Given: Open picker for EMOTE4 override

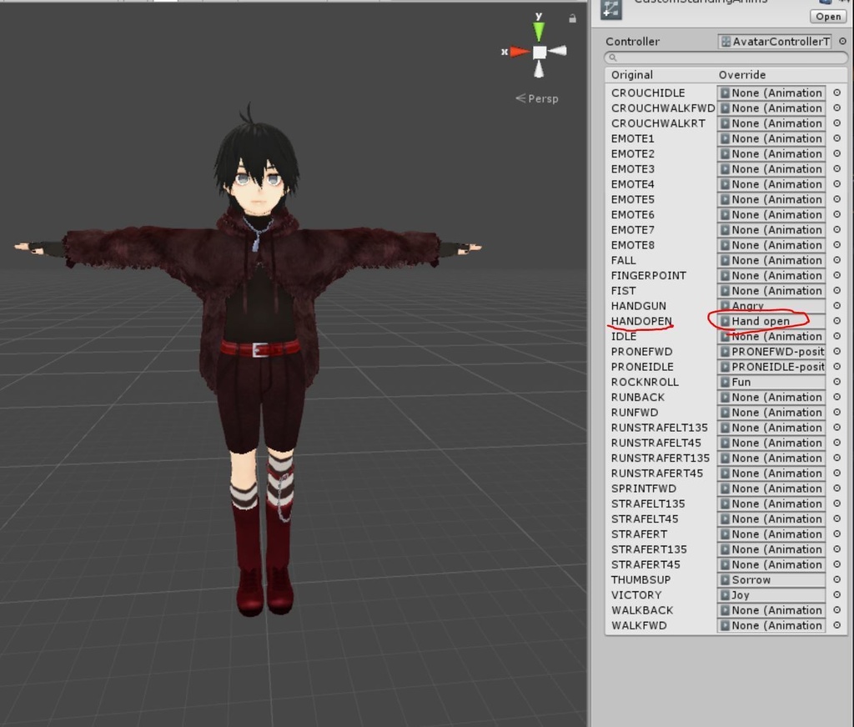Looking at the screenshot, I should (837, 184).
